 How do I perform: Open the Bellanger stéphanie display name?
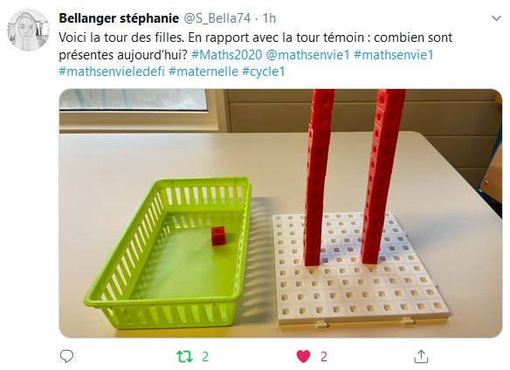119,18
